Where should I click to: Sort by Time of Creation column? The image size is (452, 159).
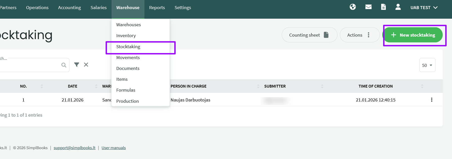[x=375, y=86]
